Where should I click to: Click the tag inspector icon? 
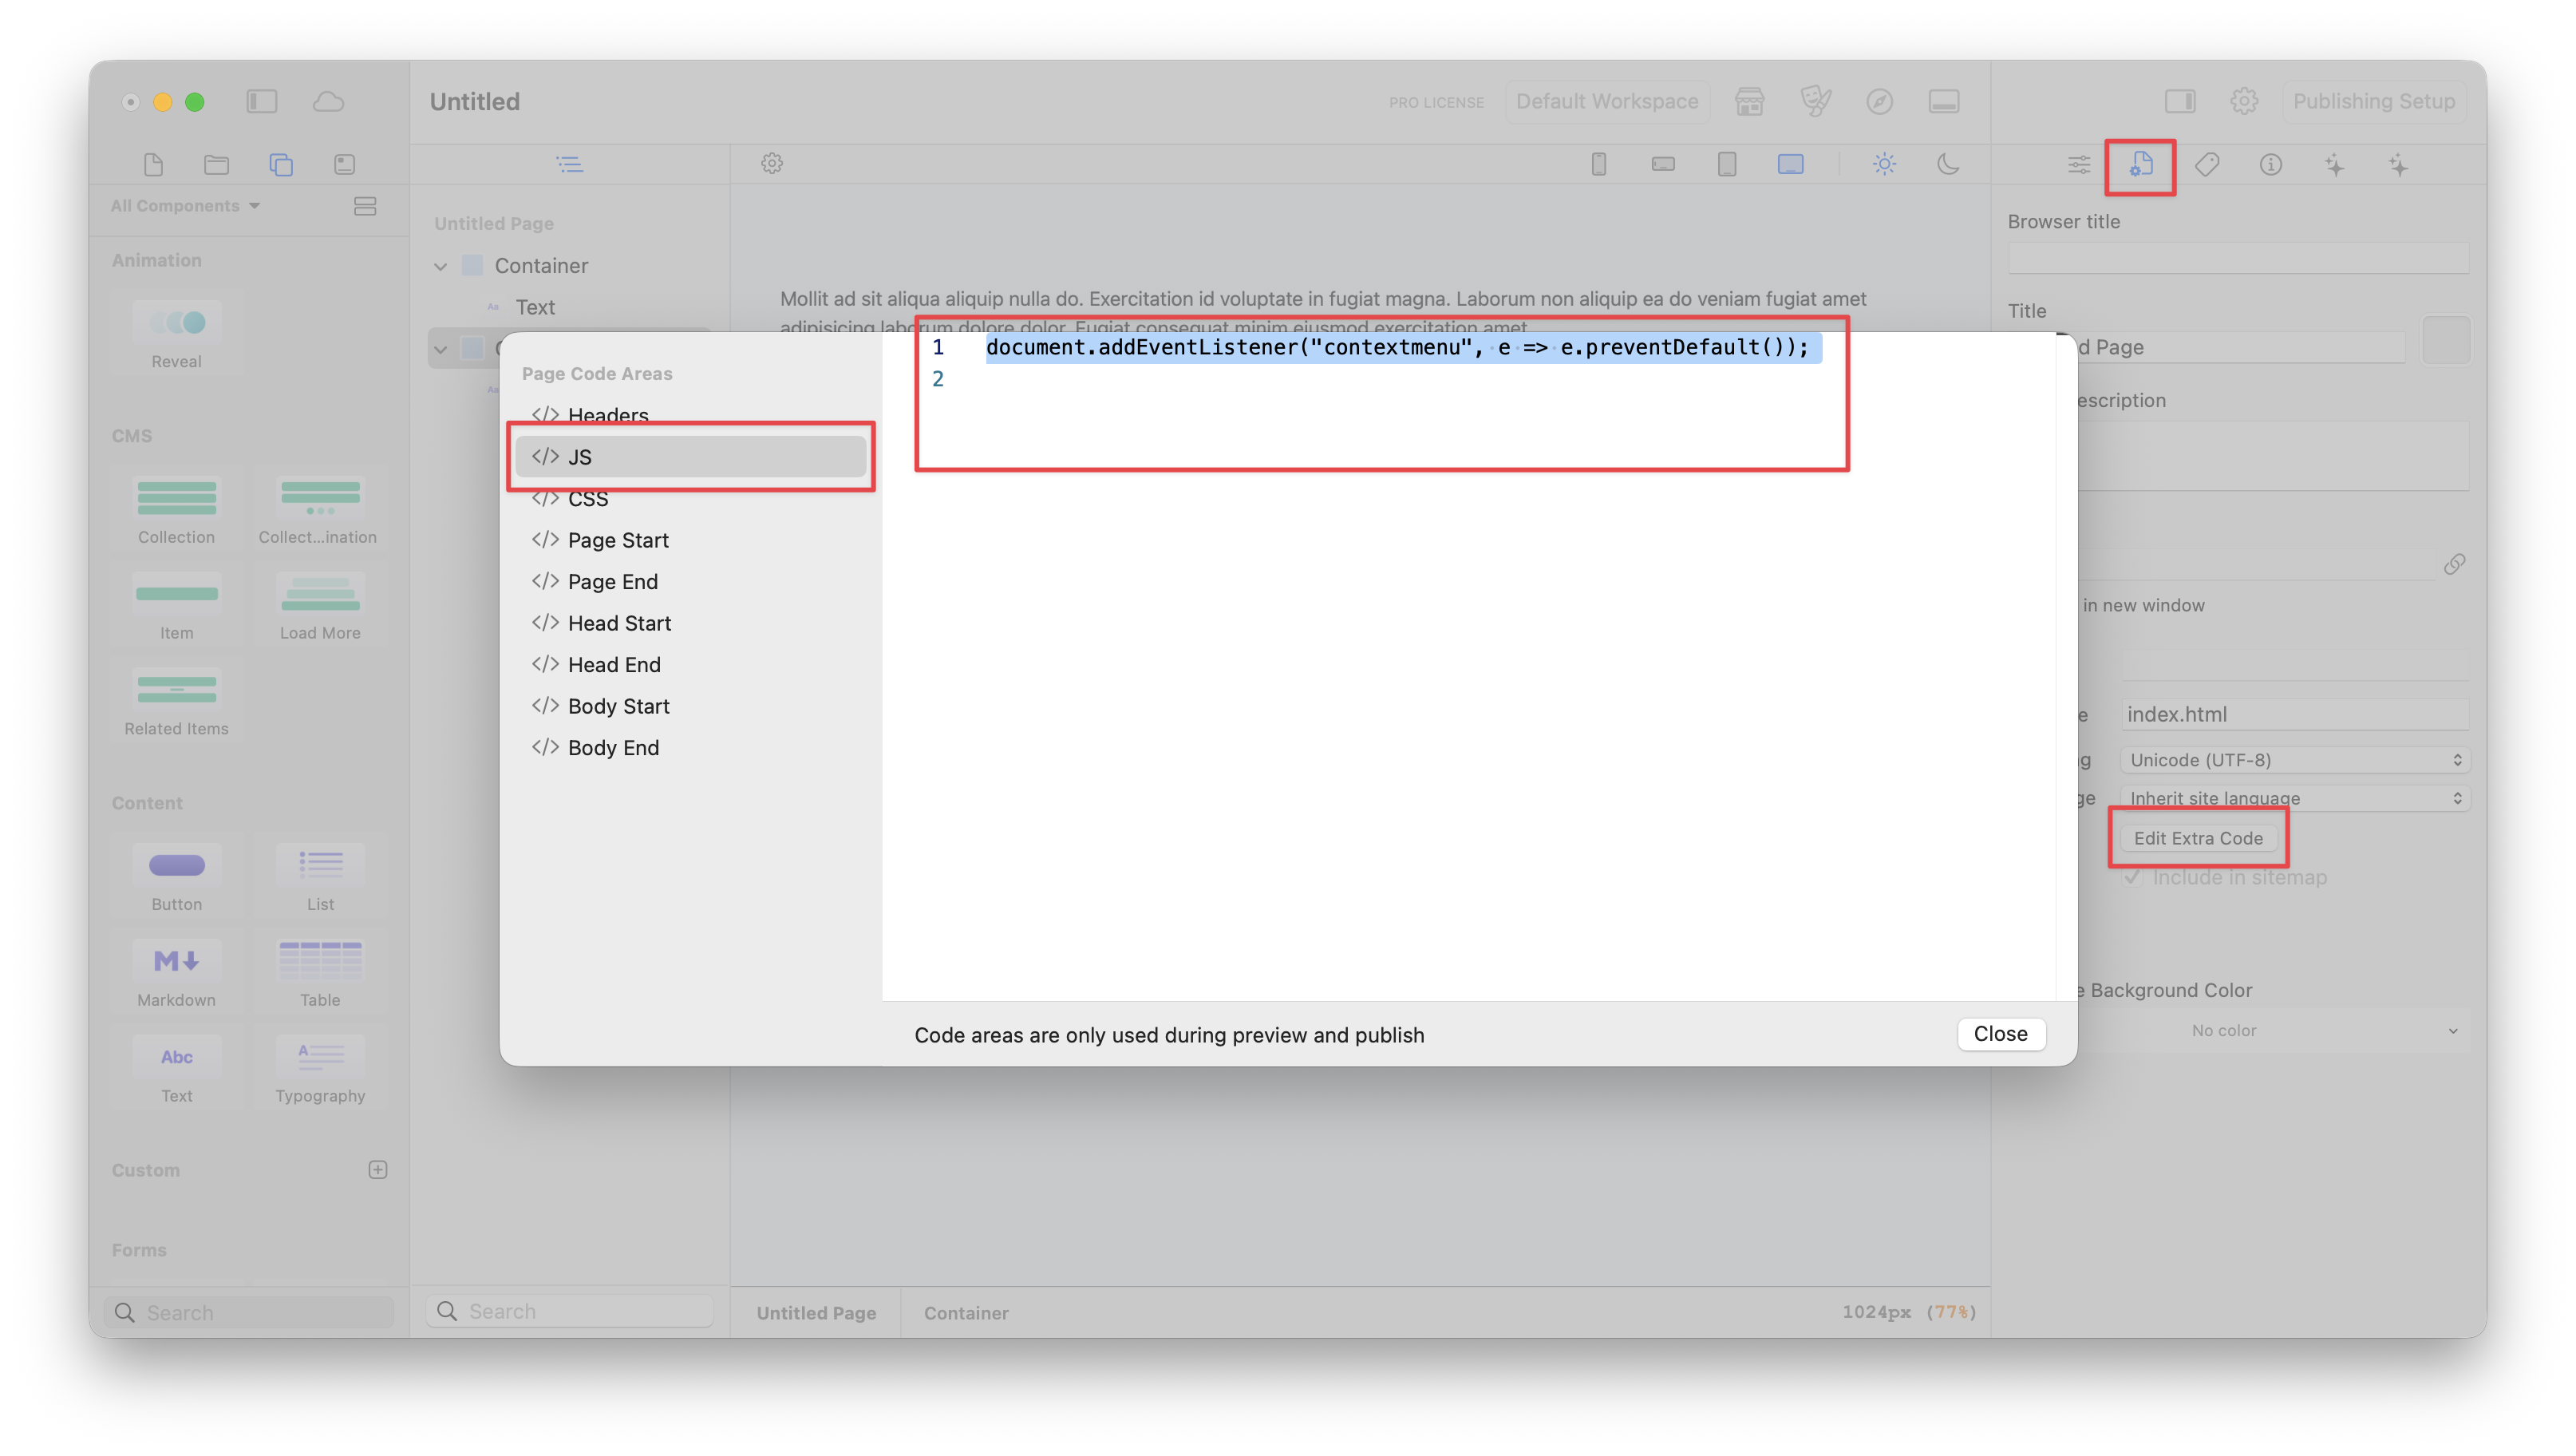[2207, 165]
